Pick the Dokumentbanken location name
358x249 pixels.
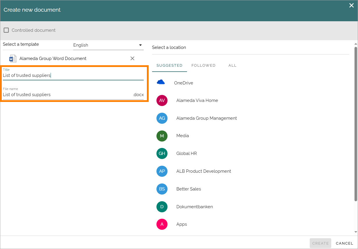click(195, 207)
